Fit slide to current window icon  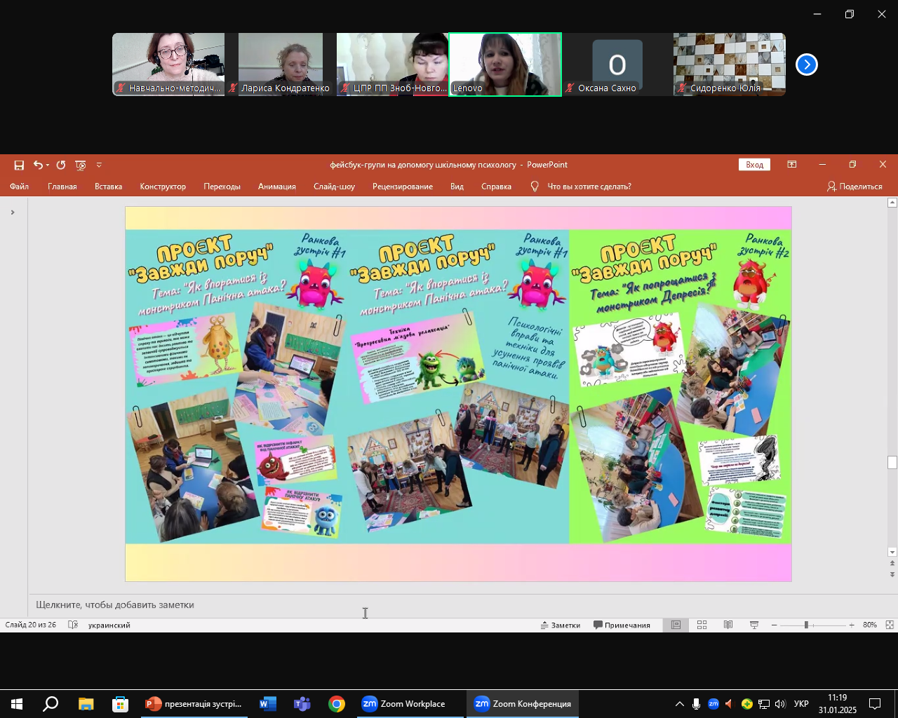tap(890, 625)
